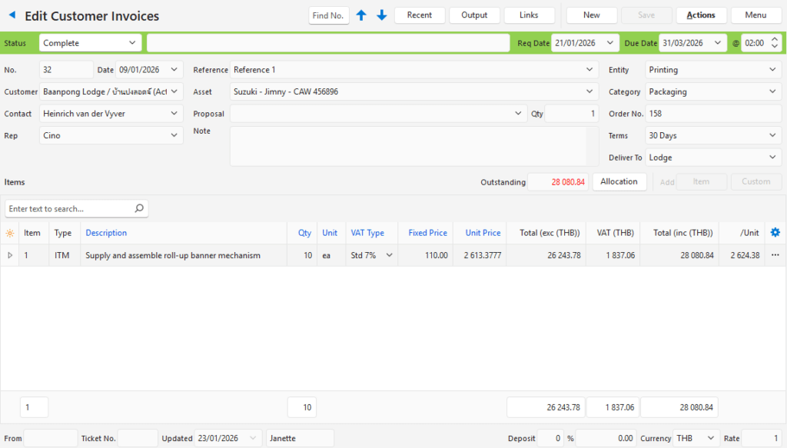
Task: Open the Due Date calendar dropdown
Action: click(x=718, y=43)
